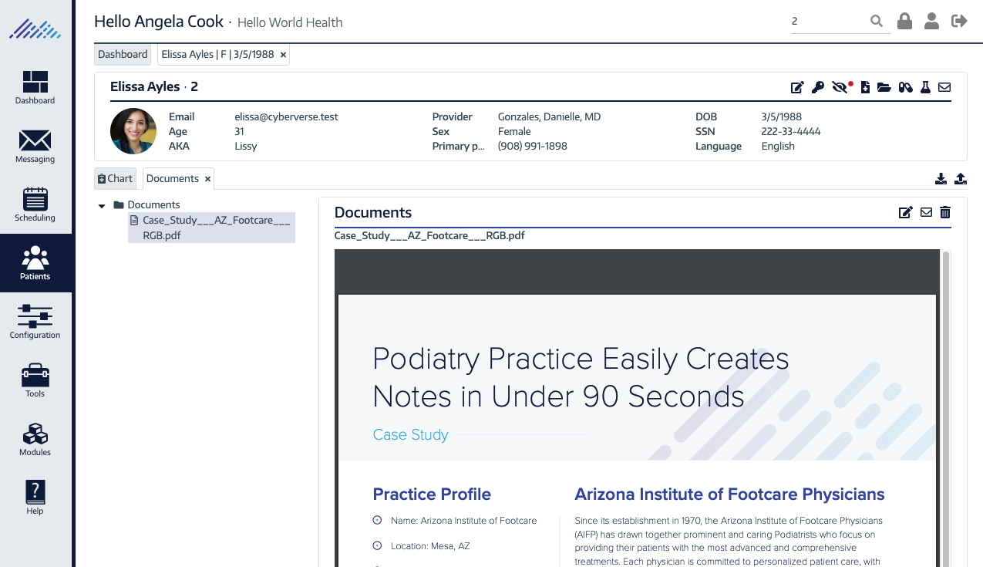Select Patients in the sidebar
The width and height of the screenshot is (983, 567).
click(x=35, y=264)
